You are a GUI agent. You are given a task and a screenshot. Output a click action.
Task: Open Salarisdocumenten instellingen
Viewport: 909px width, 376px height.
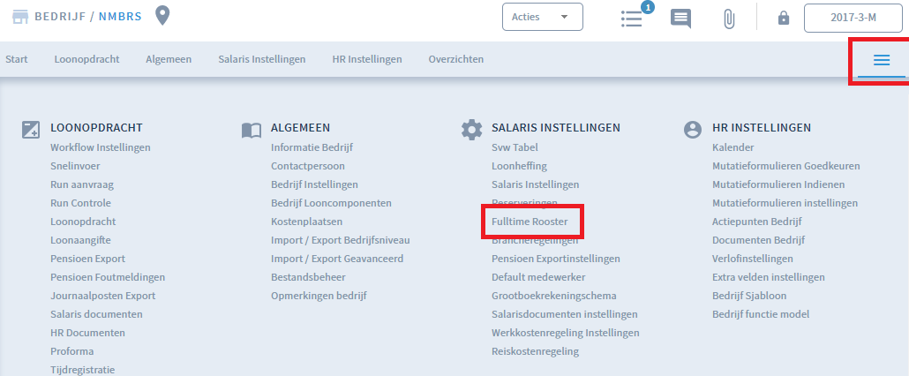point(565,314)
